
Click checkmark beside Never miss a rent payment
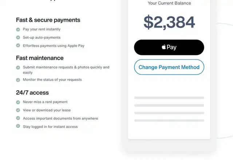(x=18, y=102)
